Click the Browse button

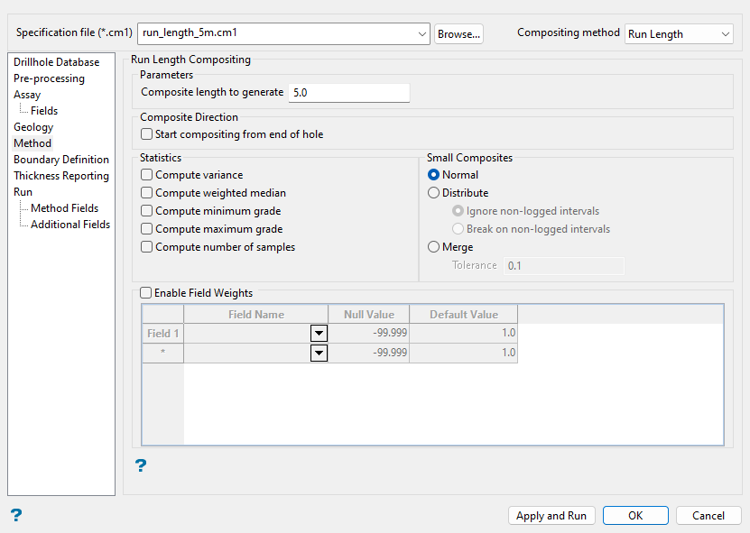458,33
